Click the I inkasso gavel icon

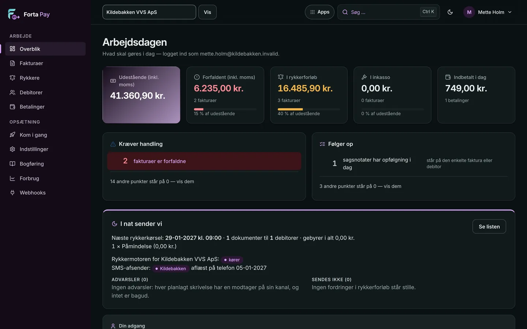click(x=364, y=77)
